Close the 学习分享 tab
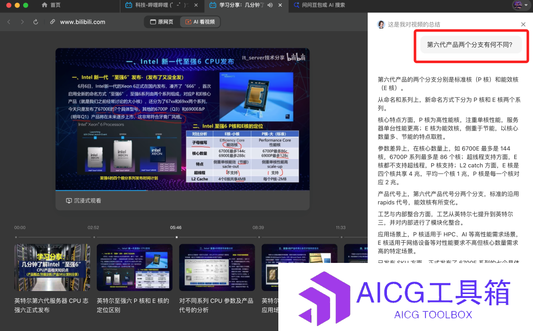This screenshot has width=533, height=331. (280, 5)
